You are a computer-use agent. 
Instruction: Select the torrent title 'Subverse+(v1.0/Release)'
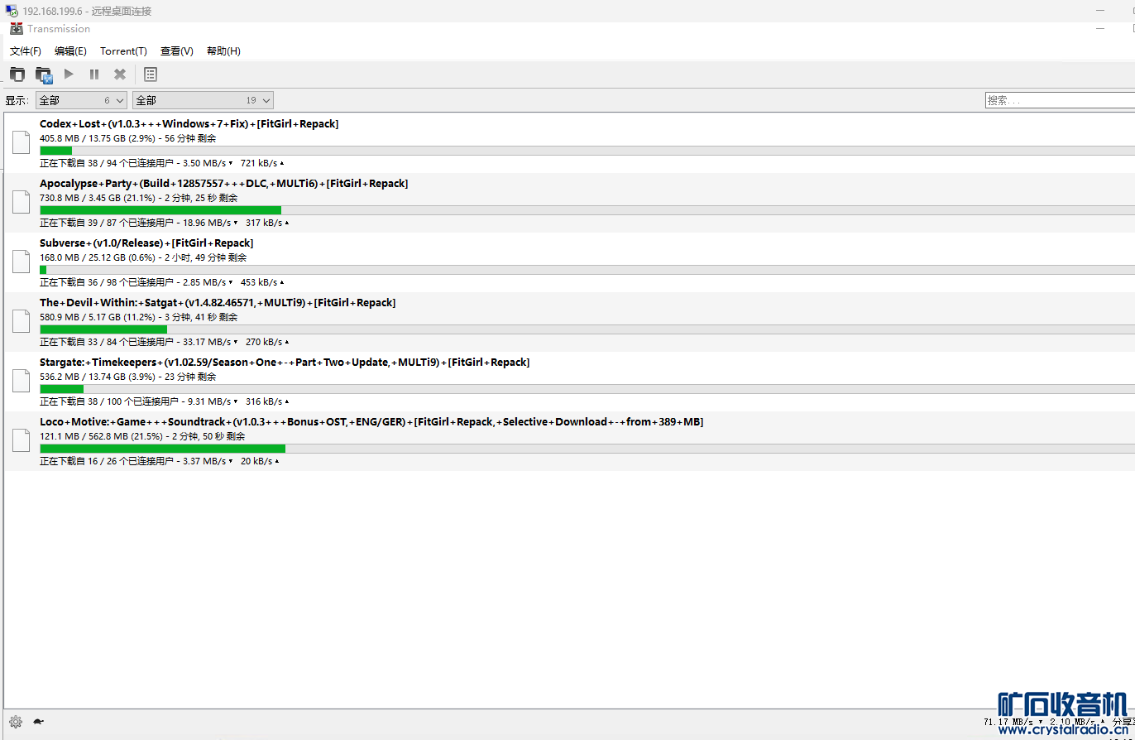(102, 243)
